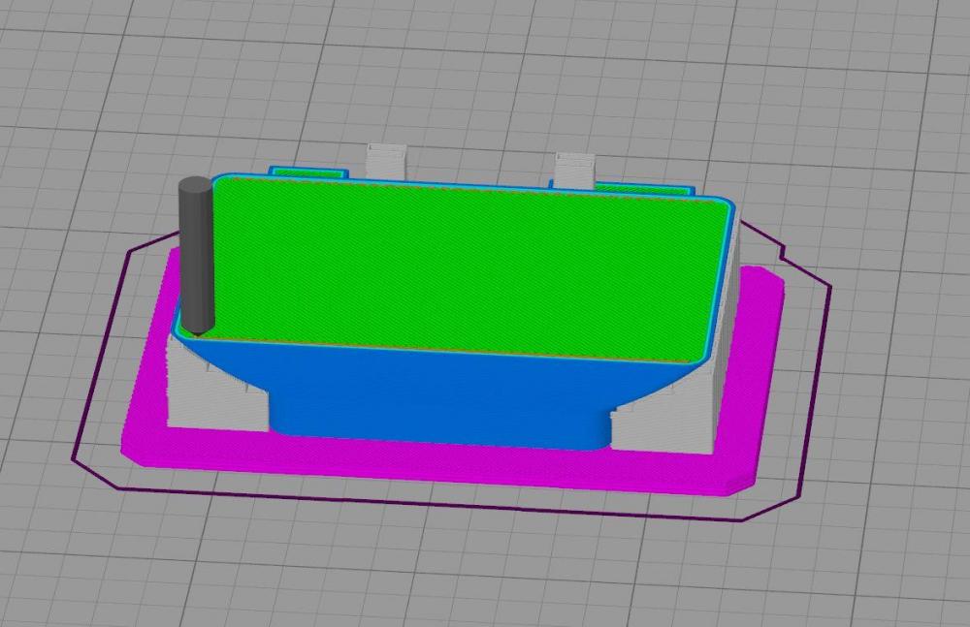Click the purple skirt outline around print
This screenshot has height=627, width=970.
[x=452, y=371]
